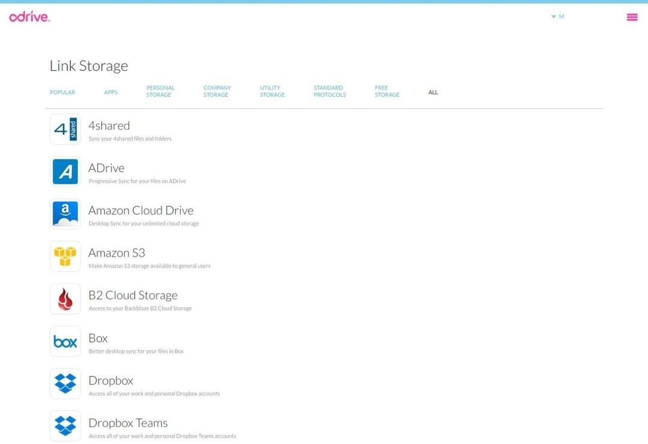Open the Dropbox title link
648x444 pixels.
tap(111, 380)
